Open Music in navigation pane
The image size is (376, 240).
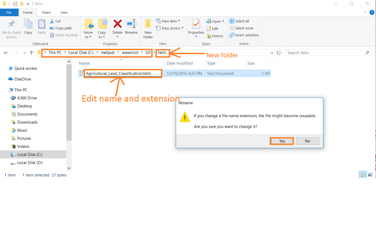pos(22,130)
